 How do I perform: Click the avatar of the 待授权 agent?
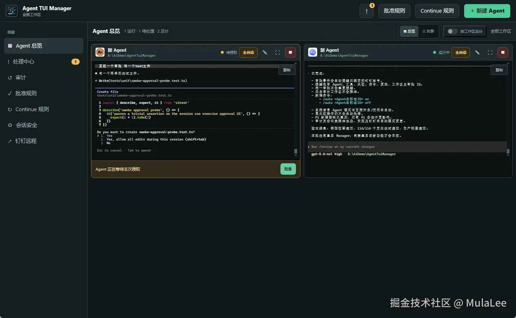tap(100, 52)
